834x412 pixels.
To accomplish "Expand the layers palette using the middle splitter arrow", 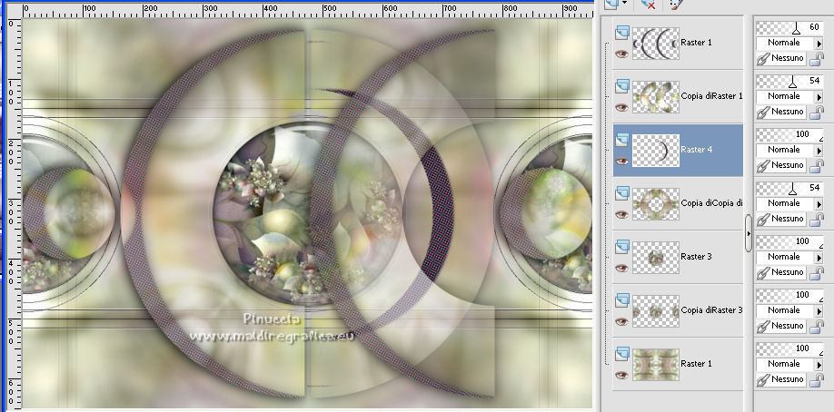I will click(749, 233).
